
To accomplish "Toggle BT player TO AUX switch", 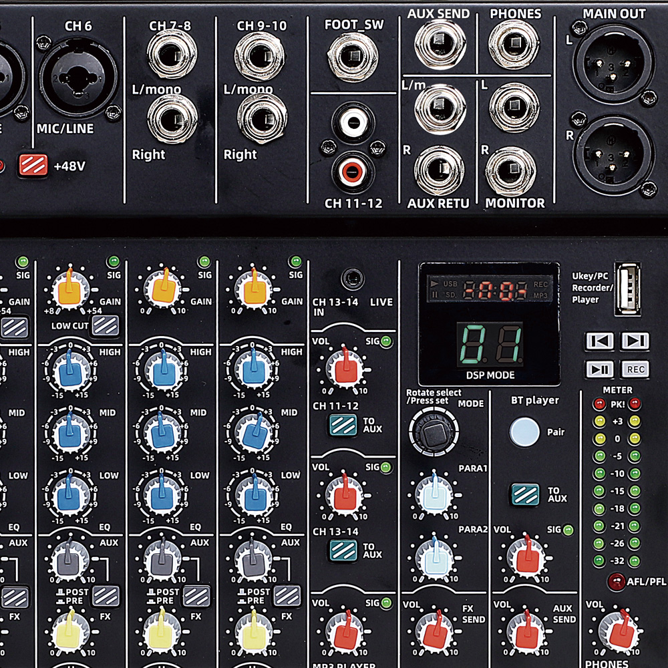I will tap(526, 494).
